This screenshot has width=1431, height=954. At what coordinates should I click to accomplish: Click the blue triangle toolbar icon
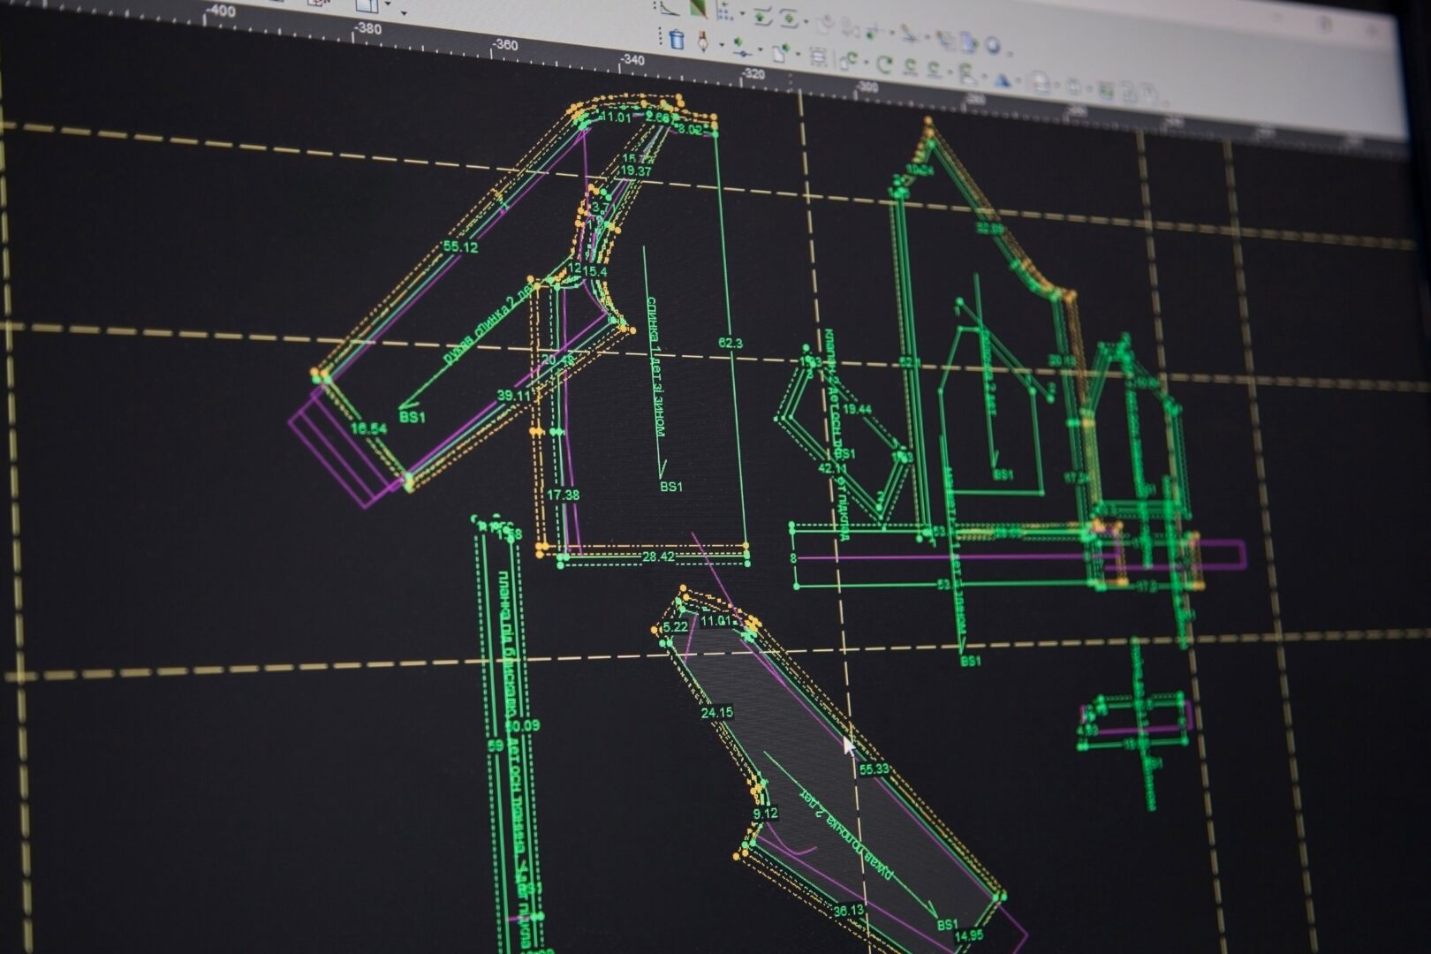click(1002, 79)
